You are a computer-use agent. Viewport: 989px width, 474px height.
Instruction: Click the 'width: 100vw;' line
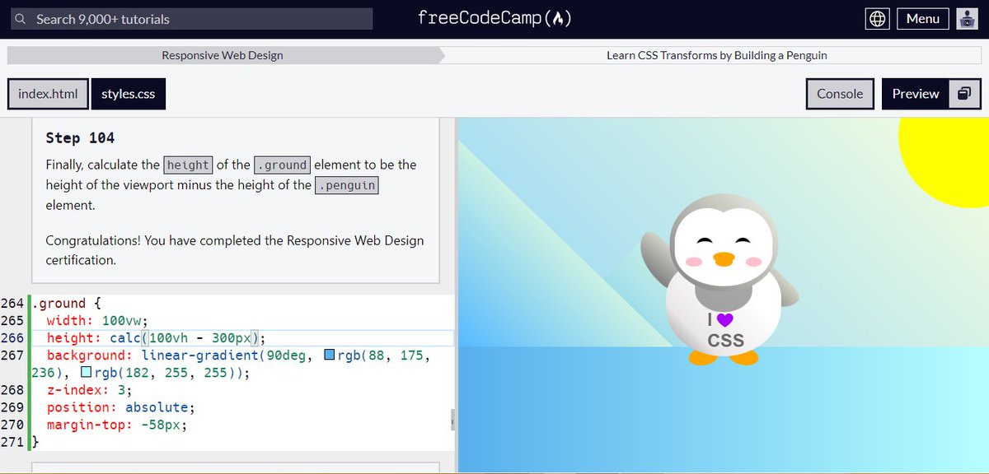pos(96,321)
